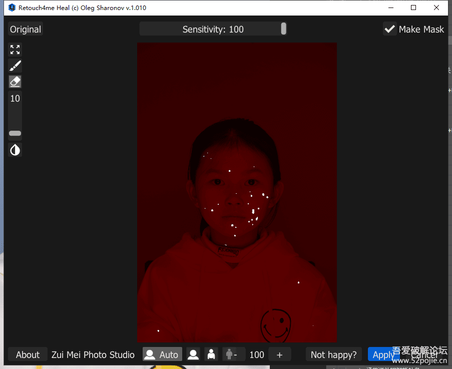Click the brush size slider handle
This screenshot has height=369, width=452.
(x=15, y=133)
